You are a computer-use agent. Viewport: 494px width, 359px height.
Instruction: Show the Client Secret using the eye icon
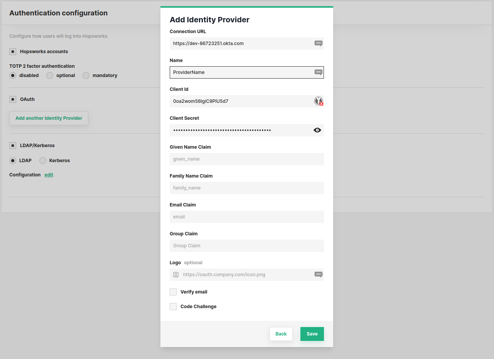pyautogui.click(x=317, y=130)
